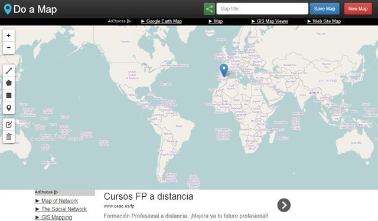This screenshot has height=221, width=378.
Task: Click the top AdChoices icon
Action: pyautogui.click(x=129, y=21)
